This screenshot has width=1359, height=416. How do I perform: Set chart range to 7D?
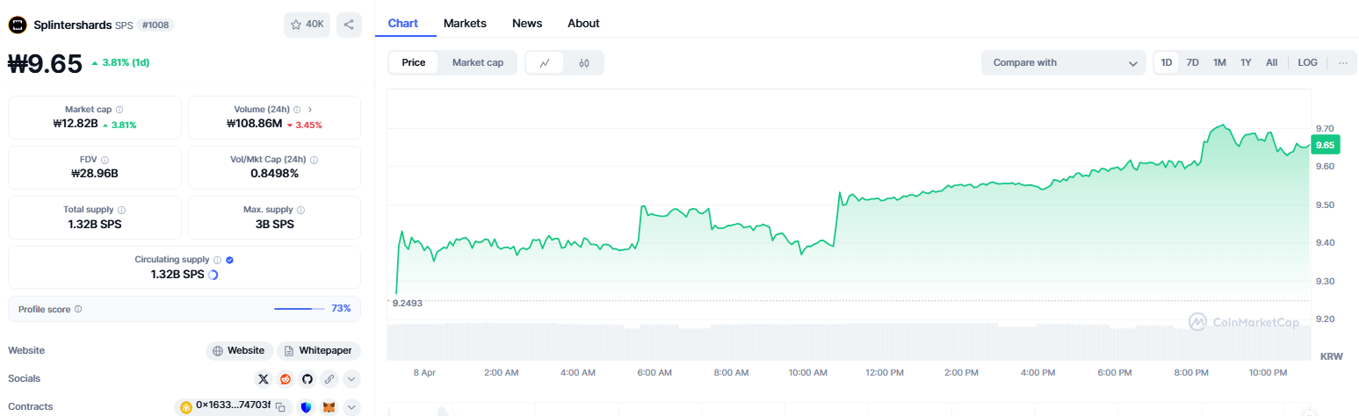pyautogui.click(x=1192, y=62)
